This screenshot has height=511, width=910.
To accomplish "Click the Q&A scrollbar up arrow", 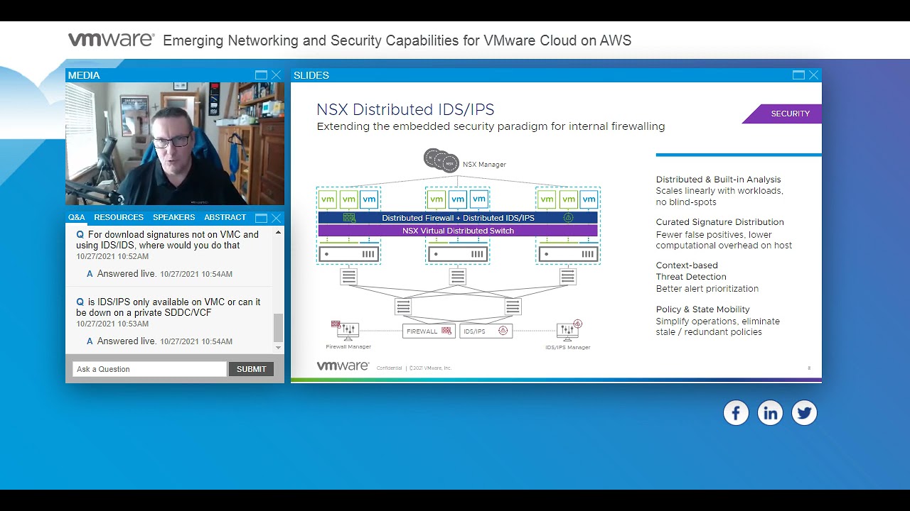I will click(278, 232).
